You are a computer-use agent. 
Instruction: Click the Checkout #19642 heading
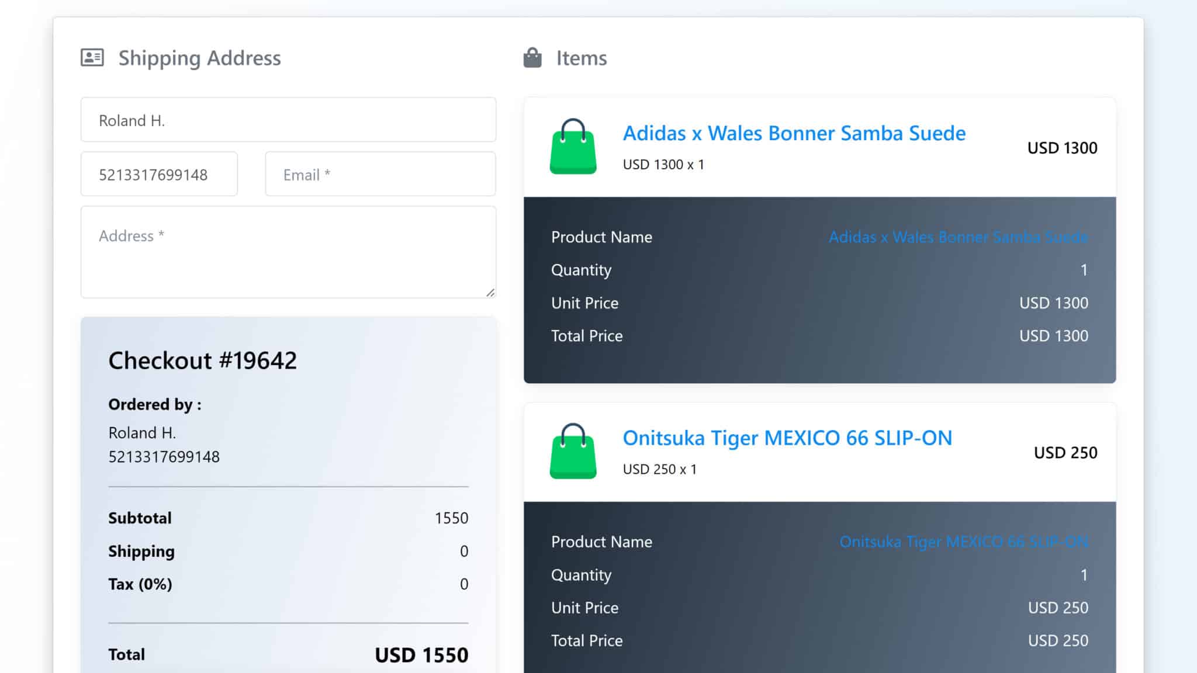coord(202,360)
